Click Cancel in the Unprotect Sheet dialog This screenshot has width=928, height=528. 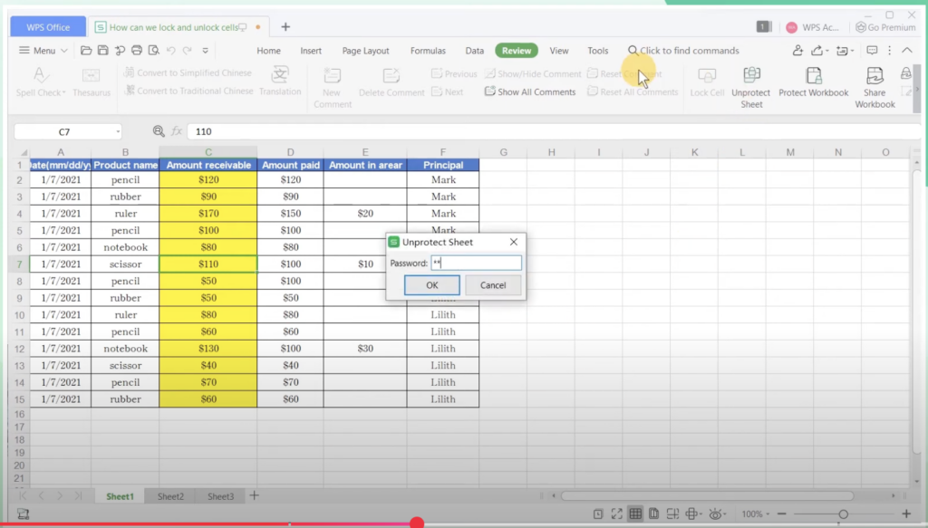coord(492,284)
